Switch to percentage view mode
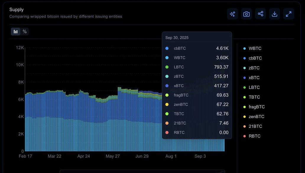 [x=25, y=32]
